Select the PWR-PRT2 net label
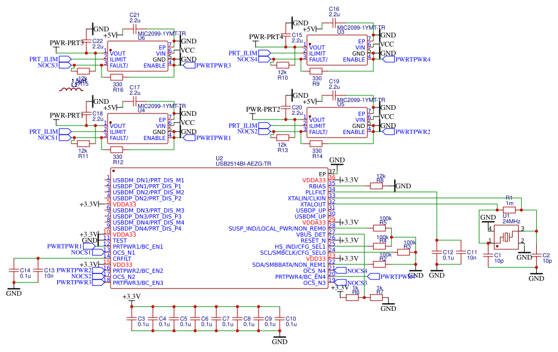This screenshot has width=558, height=352. click(x=263, y=109)
